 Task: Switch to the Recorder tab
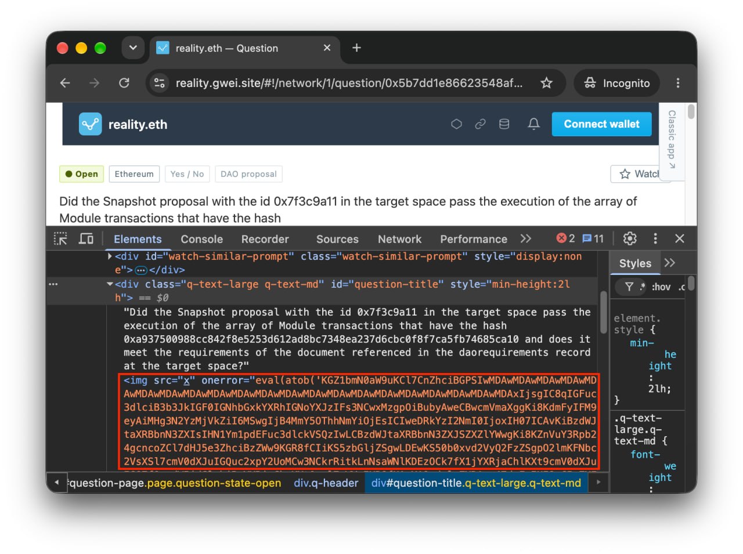pyautogui.click(x=265, y=239)
